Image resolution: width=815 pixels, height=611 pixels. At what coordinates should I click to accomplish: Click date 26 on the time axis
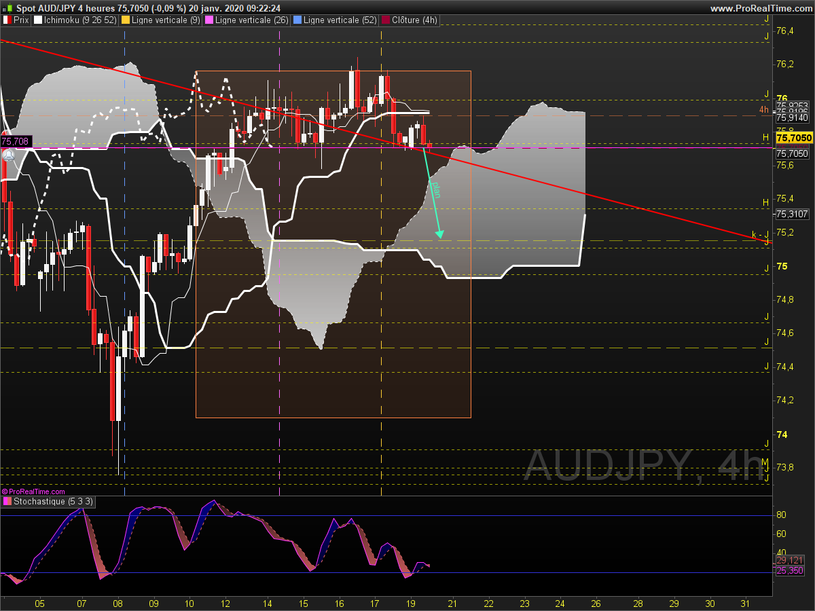pos(596,603)
